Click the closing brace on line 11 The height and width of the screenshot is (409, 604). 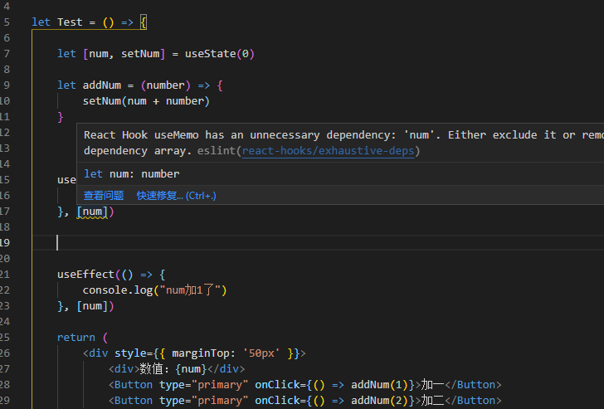60,117
